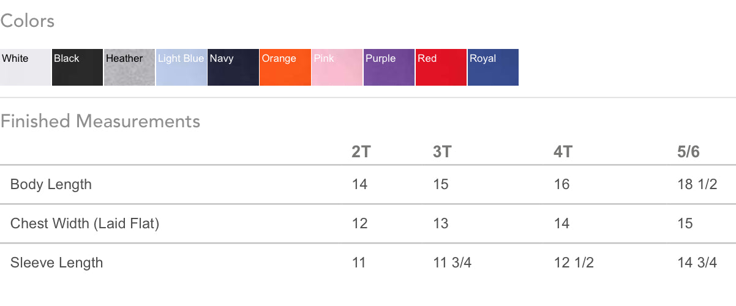Choose the Purple color swatch
Viewport: 736px width, 306px height.
[x=389, y=67]
